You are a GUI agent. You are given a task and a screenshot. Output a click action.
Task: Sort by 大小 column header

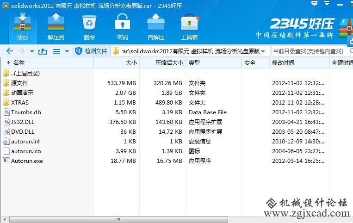coord(117,63)
